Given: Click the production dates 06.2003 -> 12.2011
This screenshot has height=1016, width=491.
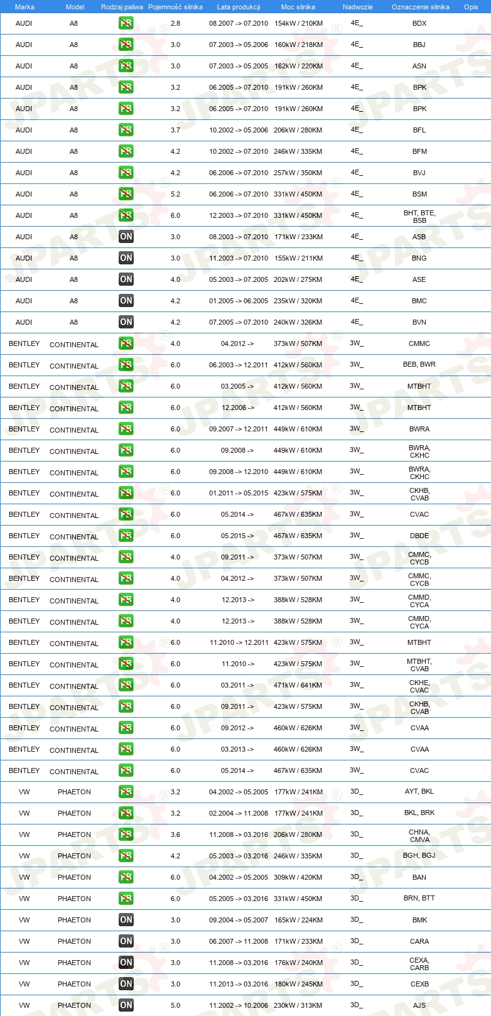Looking at the screenshot, I should pyautogui.click(x=239, y=365).
